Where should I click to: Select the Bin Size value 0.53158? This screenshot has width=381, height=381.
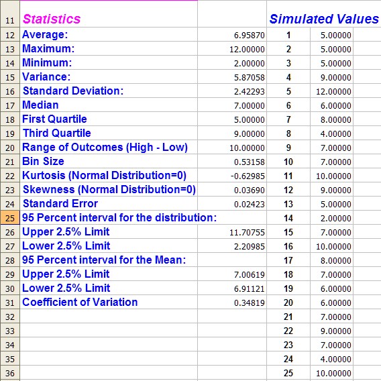coord(232,162)
